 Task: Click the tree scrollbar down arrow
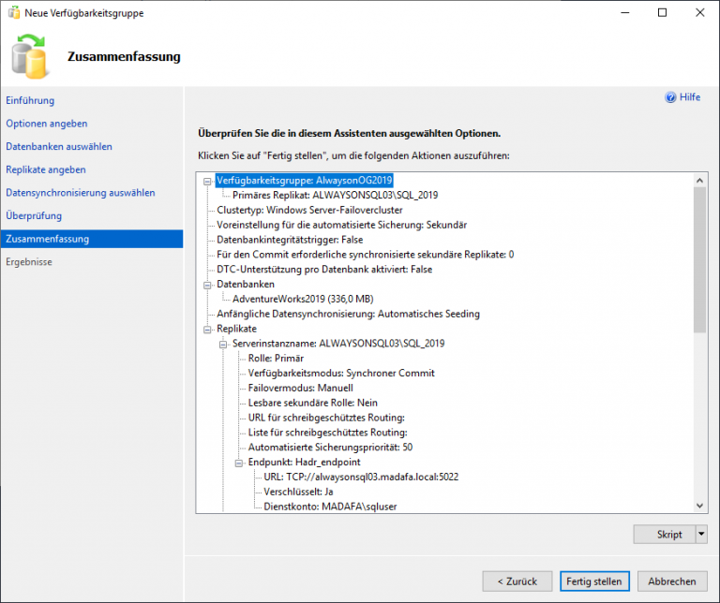click(x=699, y=506)
